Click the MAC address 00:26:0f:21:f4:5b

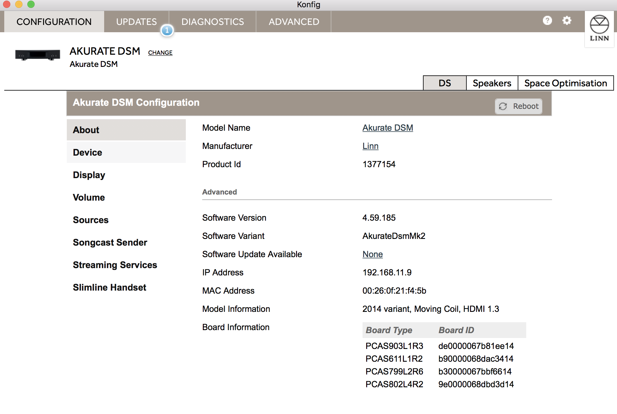click(x=394, y=291)
